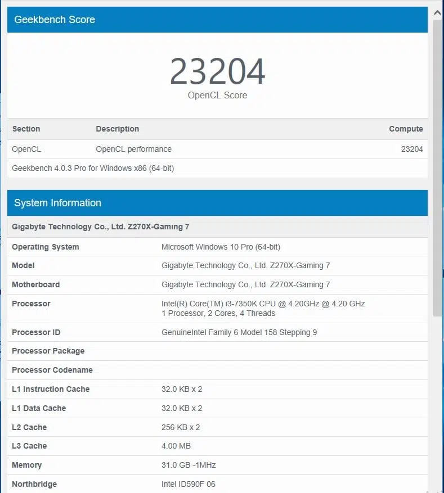The width and height of the screenshot is (444, 493).
Task: Click the 'Processor Package' label
Action: [48, 351]
